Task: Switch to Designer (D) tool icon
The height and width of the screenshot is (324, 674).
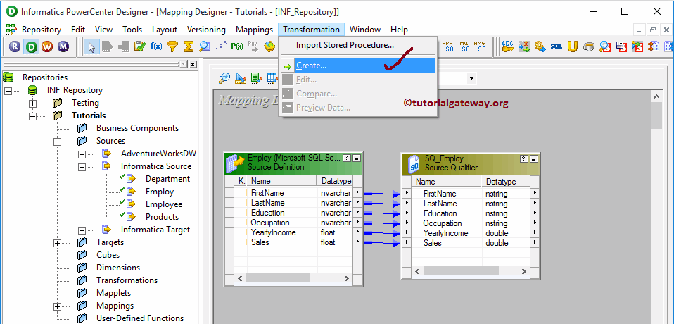Action: 31,46
